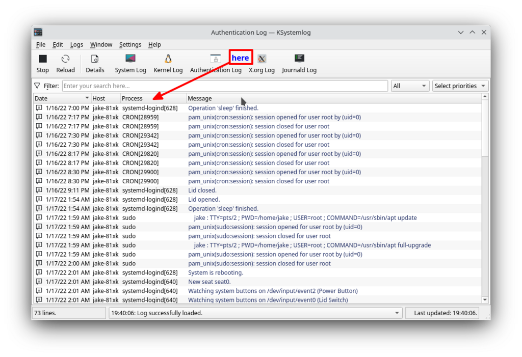
Task: Click the KSystemlog title bar app icon
Action: tap(38, 32)
